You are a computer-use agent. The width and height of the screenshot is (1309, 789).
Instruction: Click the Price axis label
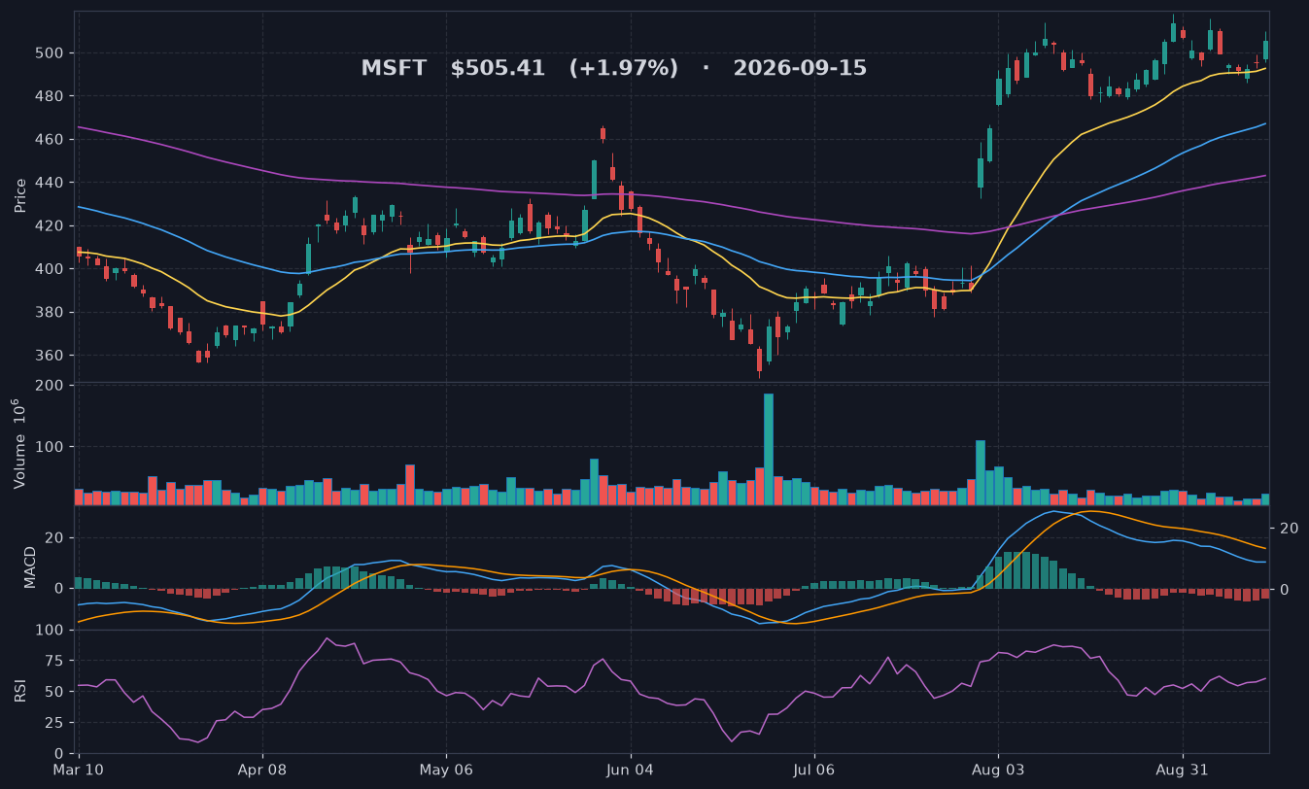(20, 194)
